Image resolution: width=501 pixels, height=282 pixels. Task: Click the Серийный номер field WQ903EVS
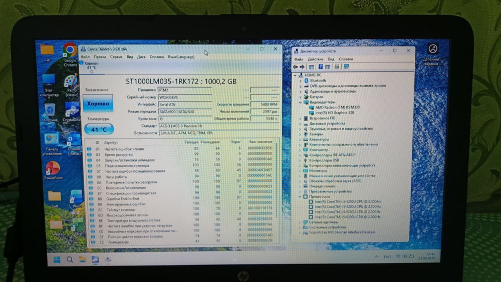[x=185, y=97]
